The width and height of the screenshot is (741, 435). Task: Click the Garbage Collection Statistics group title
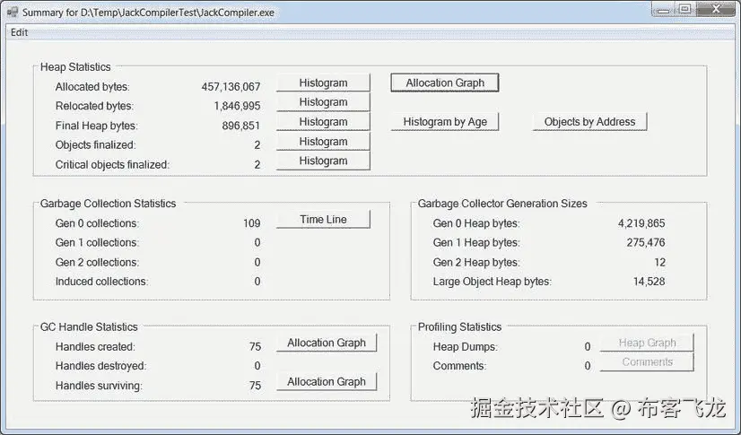pos(108,204)
